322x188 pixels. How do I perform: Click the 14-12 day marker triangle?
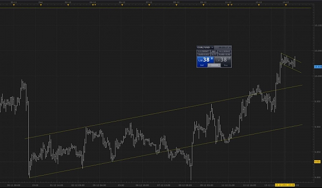tap(286, 5)
